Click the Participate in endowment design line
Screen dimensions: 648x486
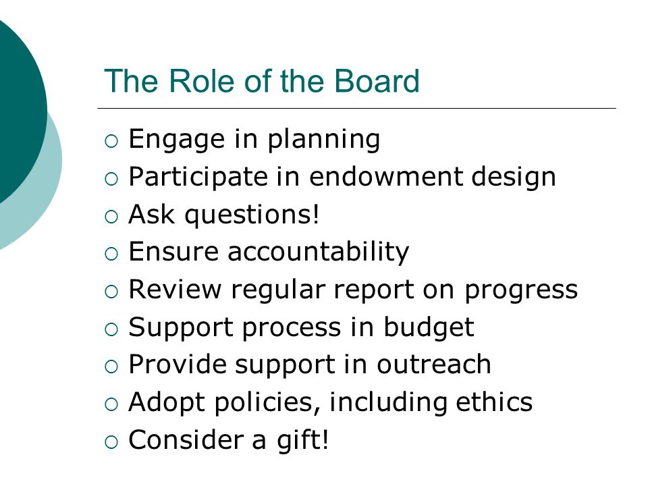(x=342, y=178)
